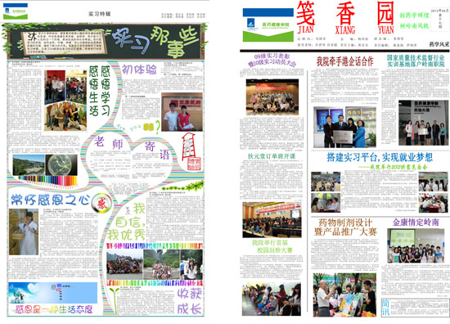Screen dimensions: 450x324
Task: Select the 药物制剂设计暨产品推广大赛 heading
Action: coord(345,227)
